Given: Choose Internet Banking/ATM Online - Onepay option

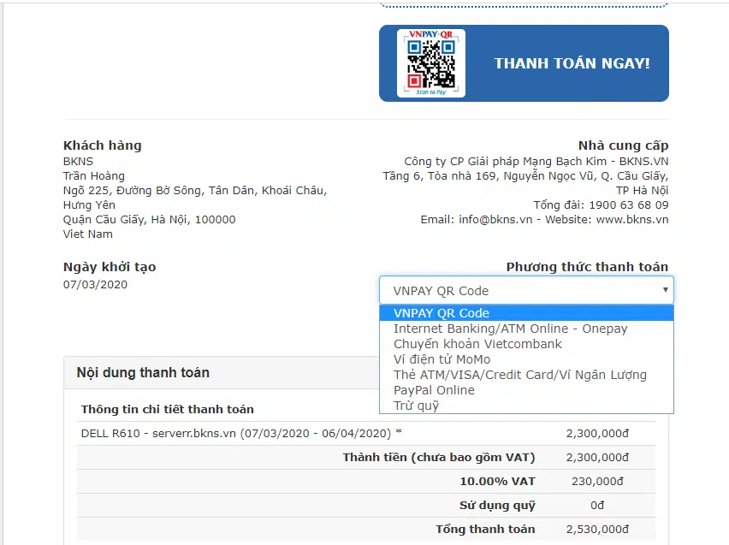Looking at the screenshot, I should coord(526,329).
